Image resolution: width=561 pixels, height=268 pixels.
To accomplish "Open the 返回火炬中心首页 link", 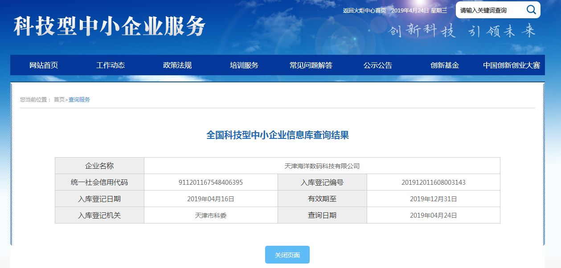I will point(364,11).
